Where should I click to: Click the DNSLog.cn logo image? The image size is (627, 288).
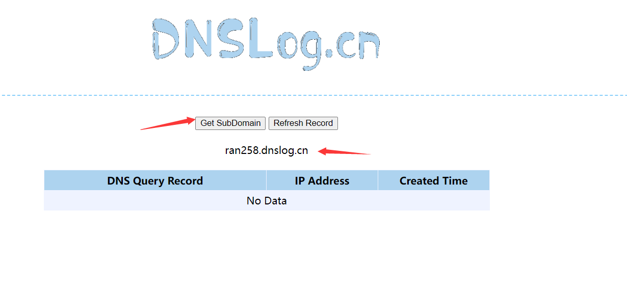266,41
